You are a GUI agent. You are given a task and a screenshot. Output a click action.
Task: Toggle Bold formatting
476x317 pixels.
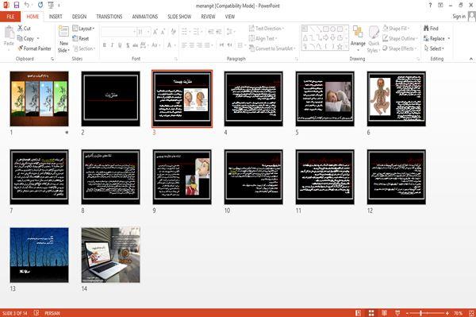[x=105, y=45]
